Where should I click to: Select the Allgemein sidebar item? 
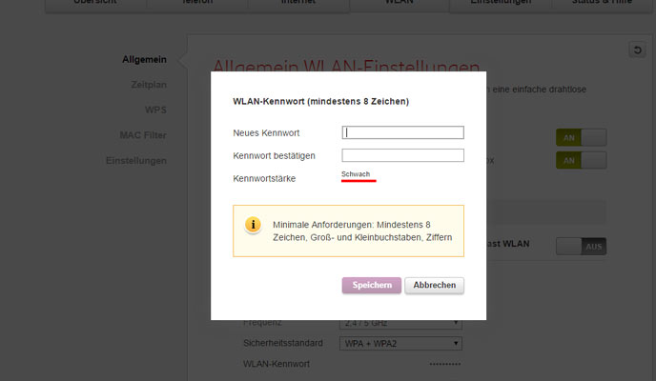point(144,60)
